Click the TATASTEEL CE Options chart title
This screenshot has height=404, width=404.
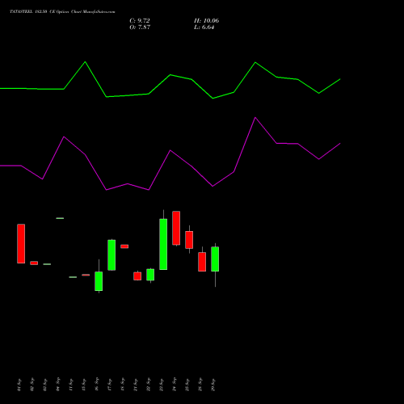[x=62, y=11]
